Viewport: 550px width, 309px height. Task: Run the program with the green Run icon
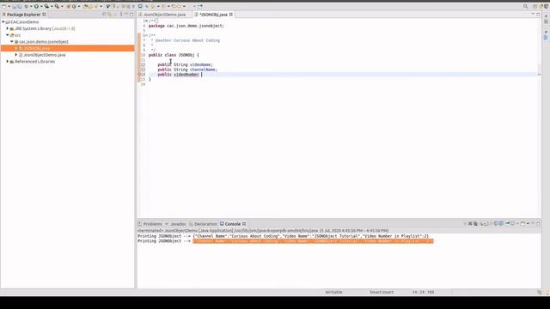[36, 6]
